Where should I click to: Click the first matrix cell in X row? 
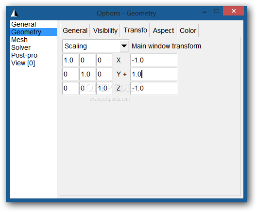(70, 60)
